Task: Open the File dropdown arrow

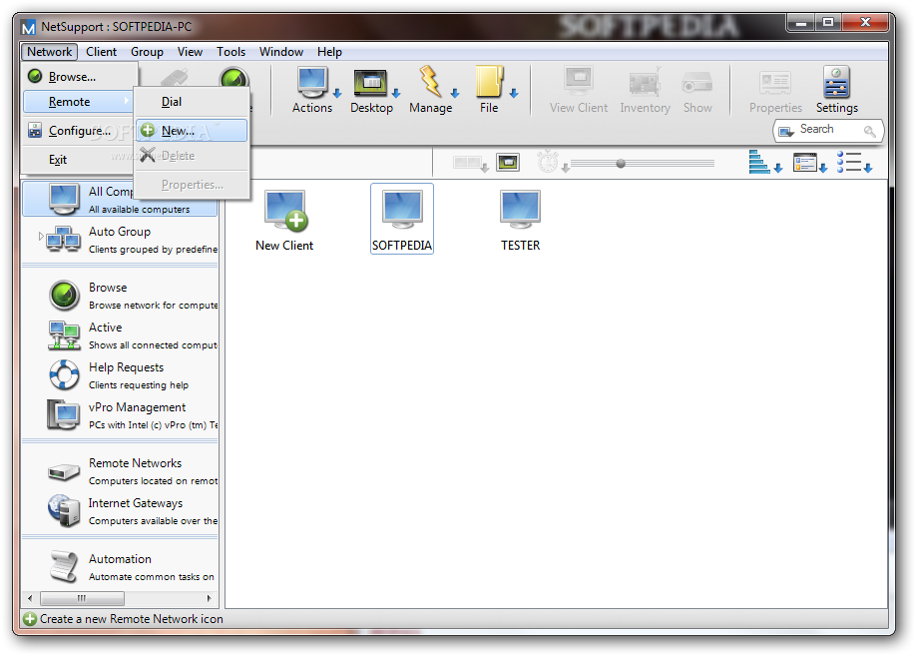Action: 514,93
